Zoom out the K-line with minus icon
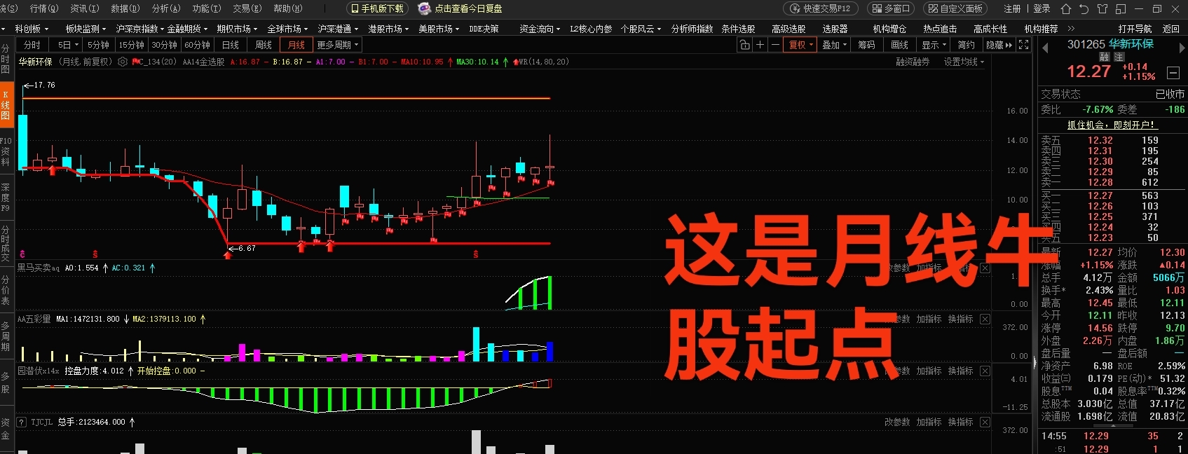 775,45
